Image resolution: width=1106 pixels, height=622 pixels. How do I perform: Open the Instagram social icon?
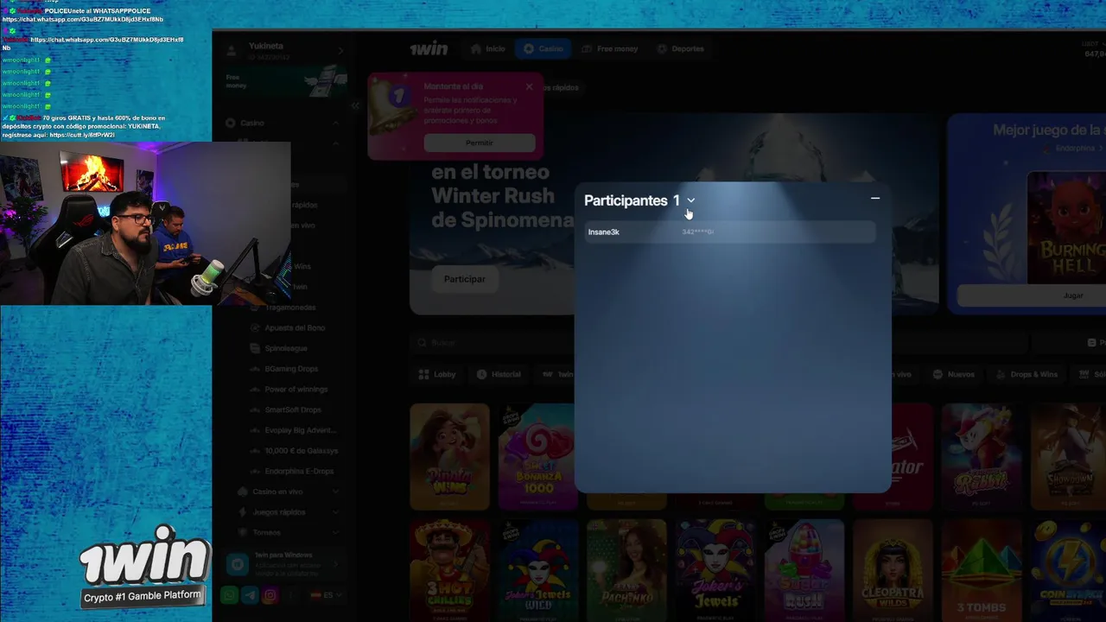pos(270,595)
